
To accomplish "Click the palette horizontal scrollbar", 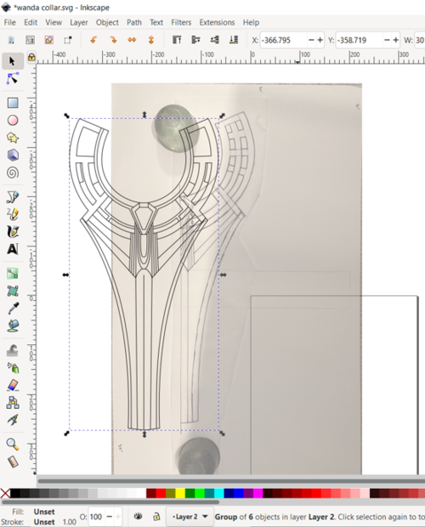I will click(x=110, y=502).
